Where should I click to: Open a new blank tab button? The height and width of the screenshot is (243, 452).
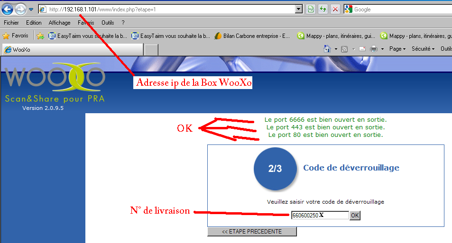click(x=151, y=50)
